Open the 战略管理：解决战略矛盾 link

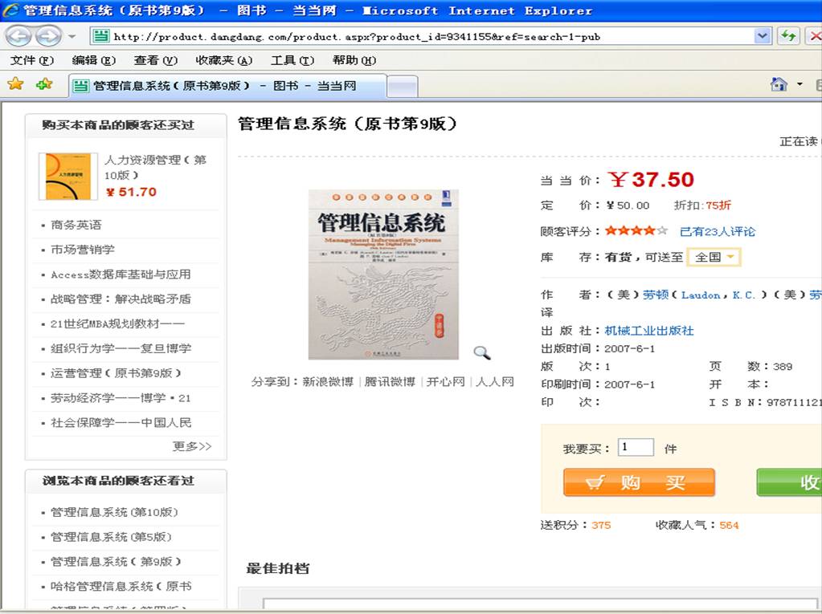coord(121,299)
